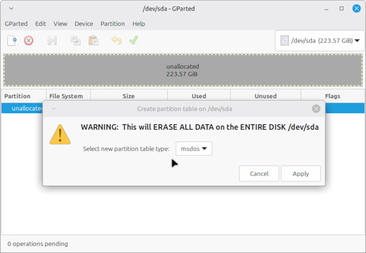Open the GParted menu
This screenshot has width=366, height=253.
pos(16,24)
